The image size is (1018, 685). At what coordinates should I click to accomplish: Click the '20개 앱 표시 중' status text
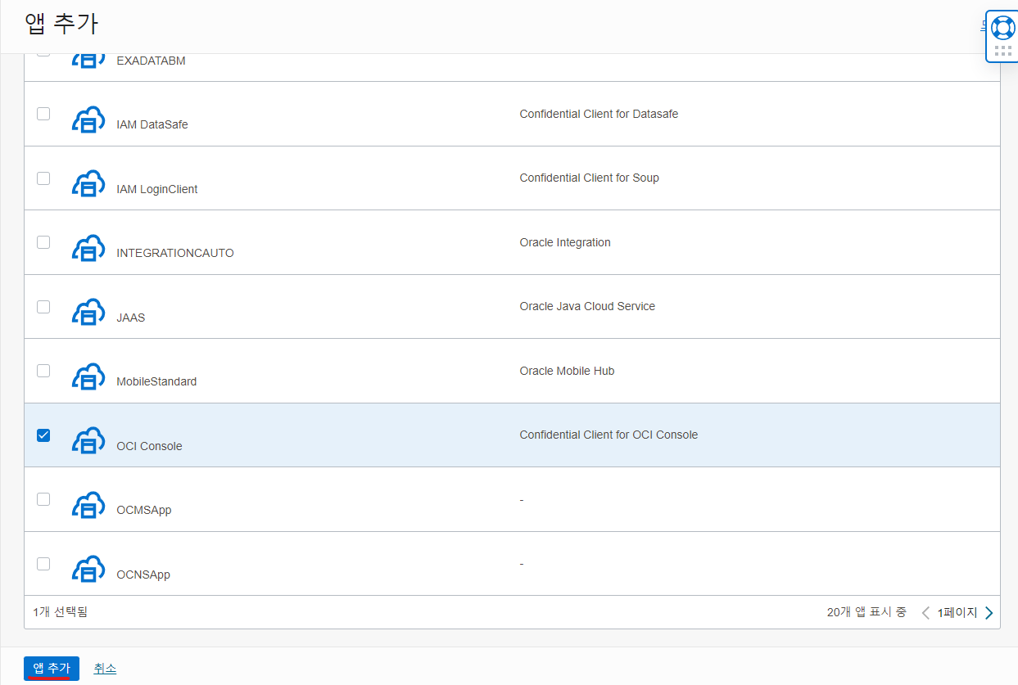[866, 612]
